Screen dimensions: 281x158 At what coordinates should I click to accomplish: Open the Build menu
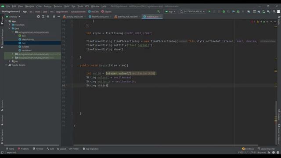pyautogui.click(x=67, y=6)
